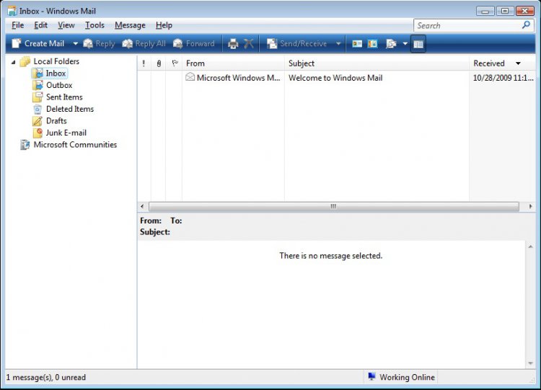
Task: Select the Junk E-mail folder
Action: coord(66,133)
